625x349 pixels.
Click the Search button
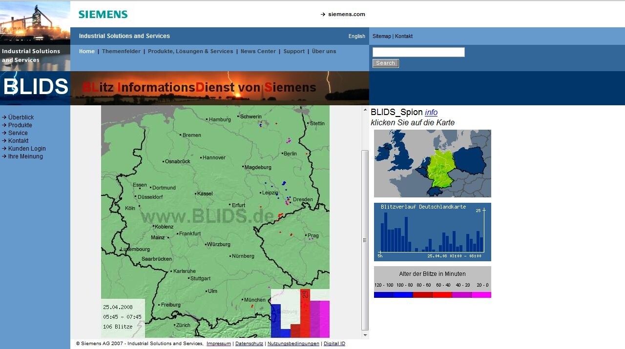coord(385,63)
